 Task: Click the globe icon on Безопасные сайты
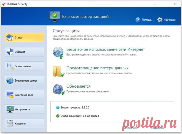point(10,80)
